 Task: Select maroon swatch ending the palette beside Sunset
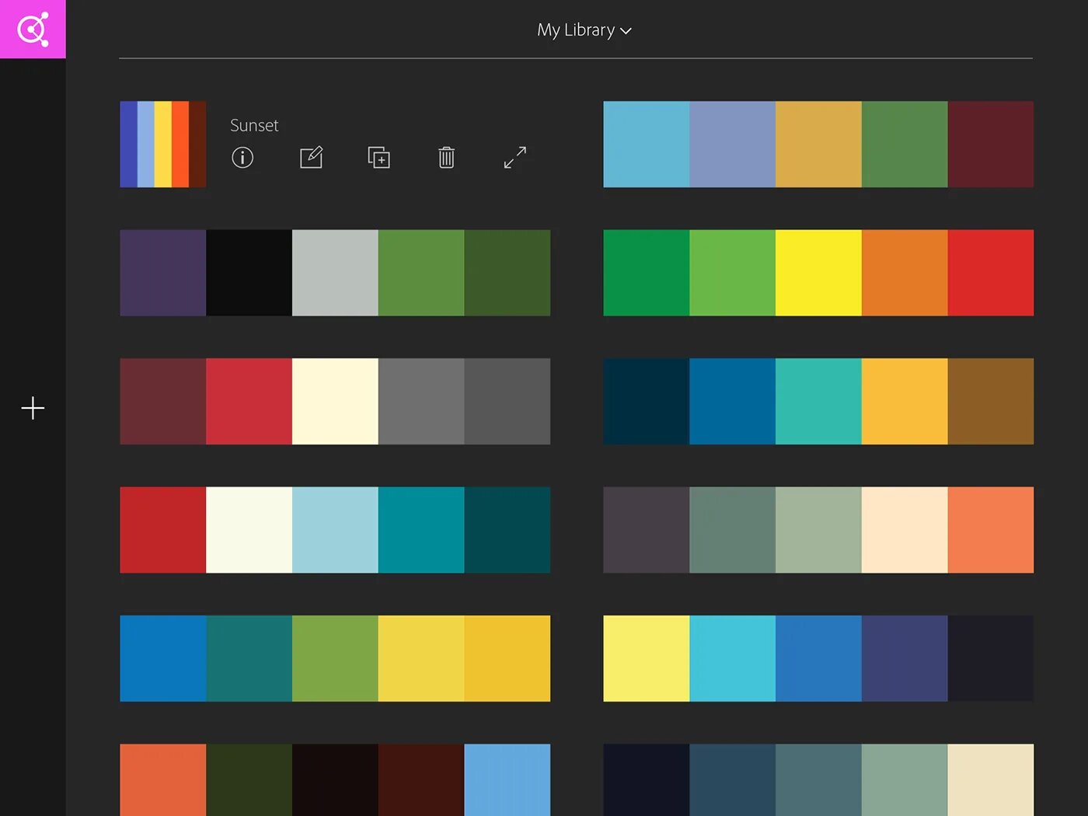[x=991, y=144]
